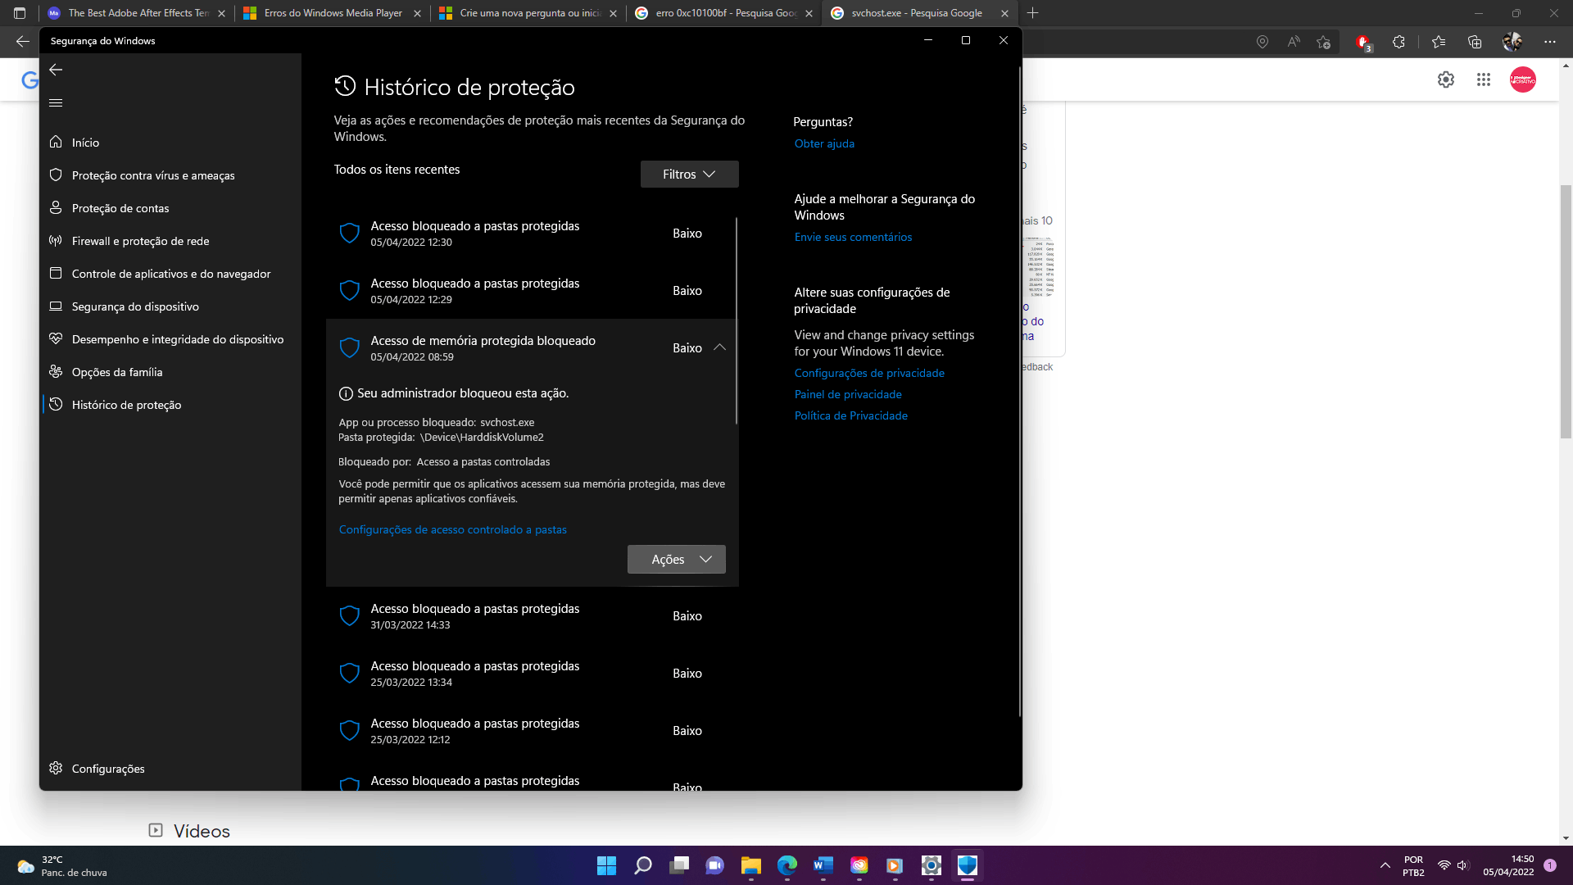Collapse the expanded memória protegida entry chevron
Viewport: 1573px width, 885px height.
click(x=719, y=347)
